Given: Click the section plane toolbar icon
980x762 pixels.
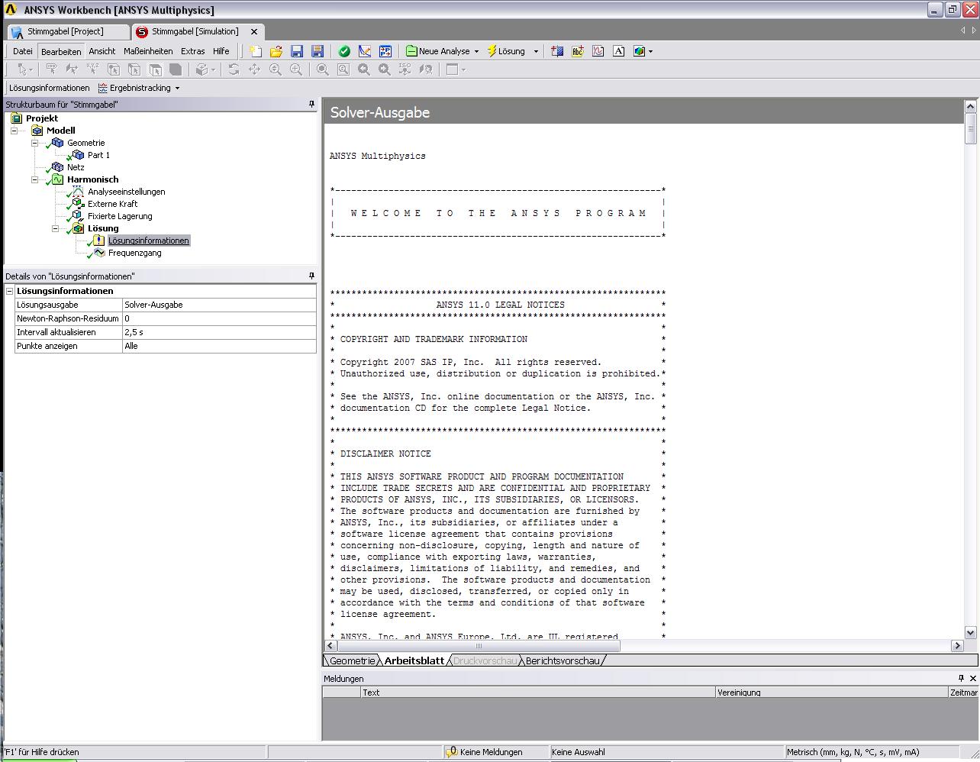Looking at the screenshot, I should (x=557, y=51).
